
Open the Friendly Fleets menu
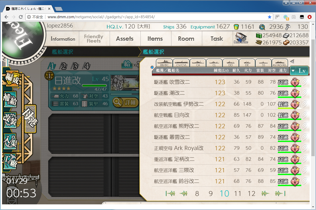(x=94, y=39)
